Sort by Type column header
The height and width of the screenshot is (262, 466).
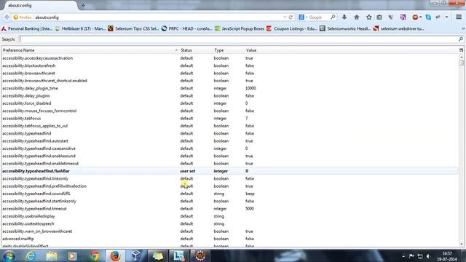(228, 50)
